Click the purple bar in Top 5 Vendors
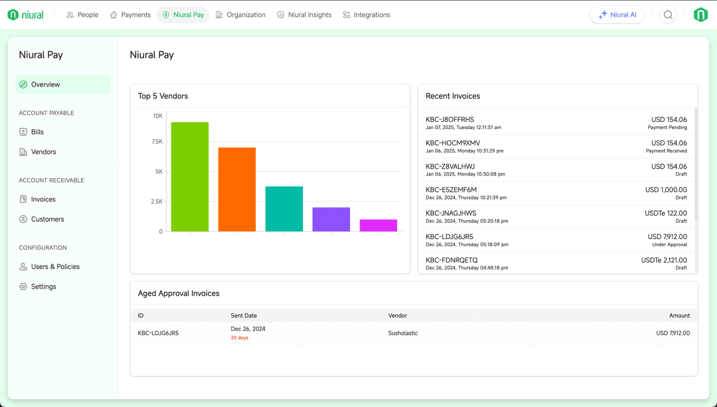Viewport: 717px width, 407px height. point(331,219)
